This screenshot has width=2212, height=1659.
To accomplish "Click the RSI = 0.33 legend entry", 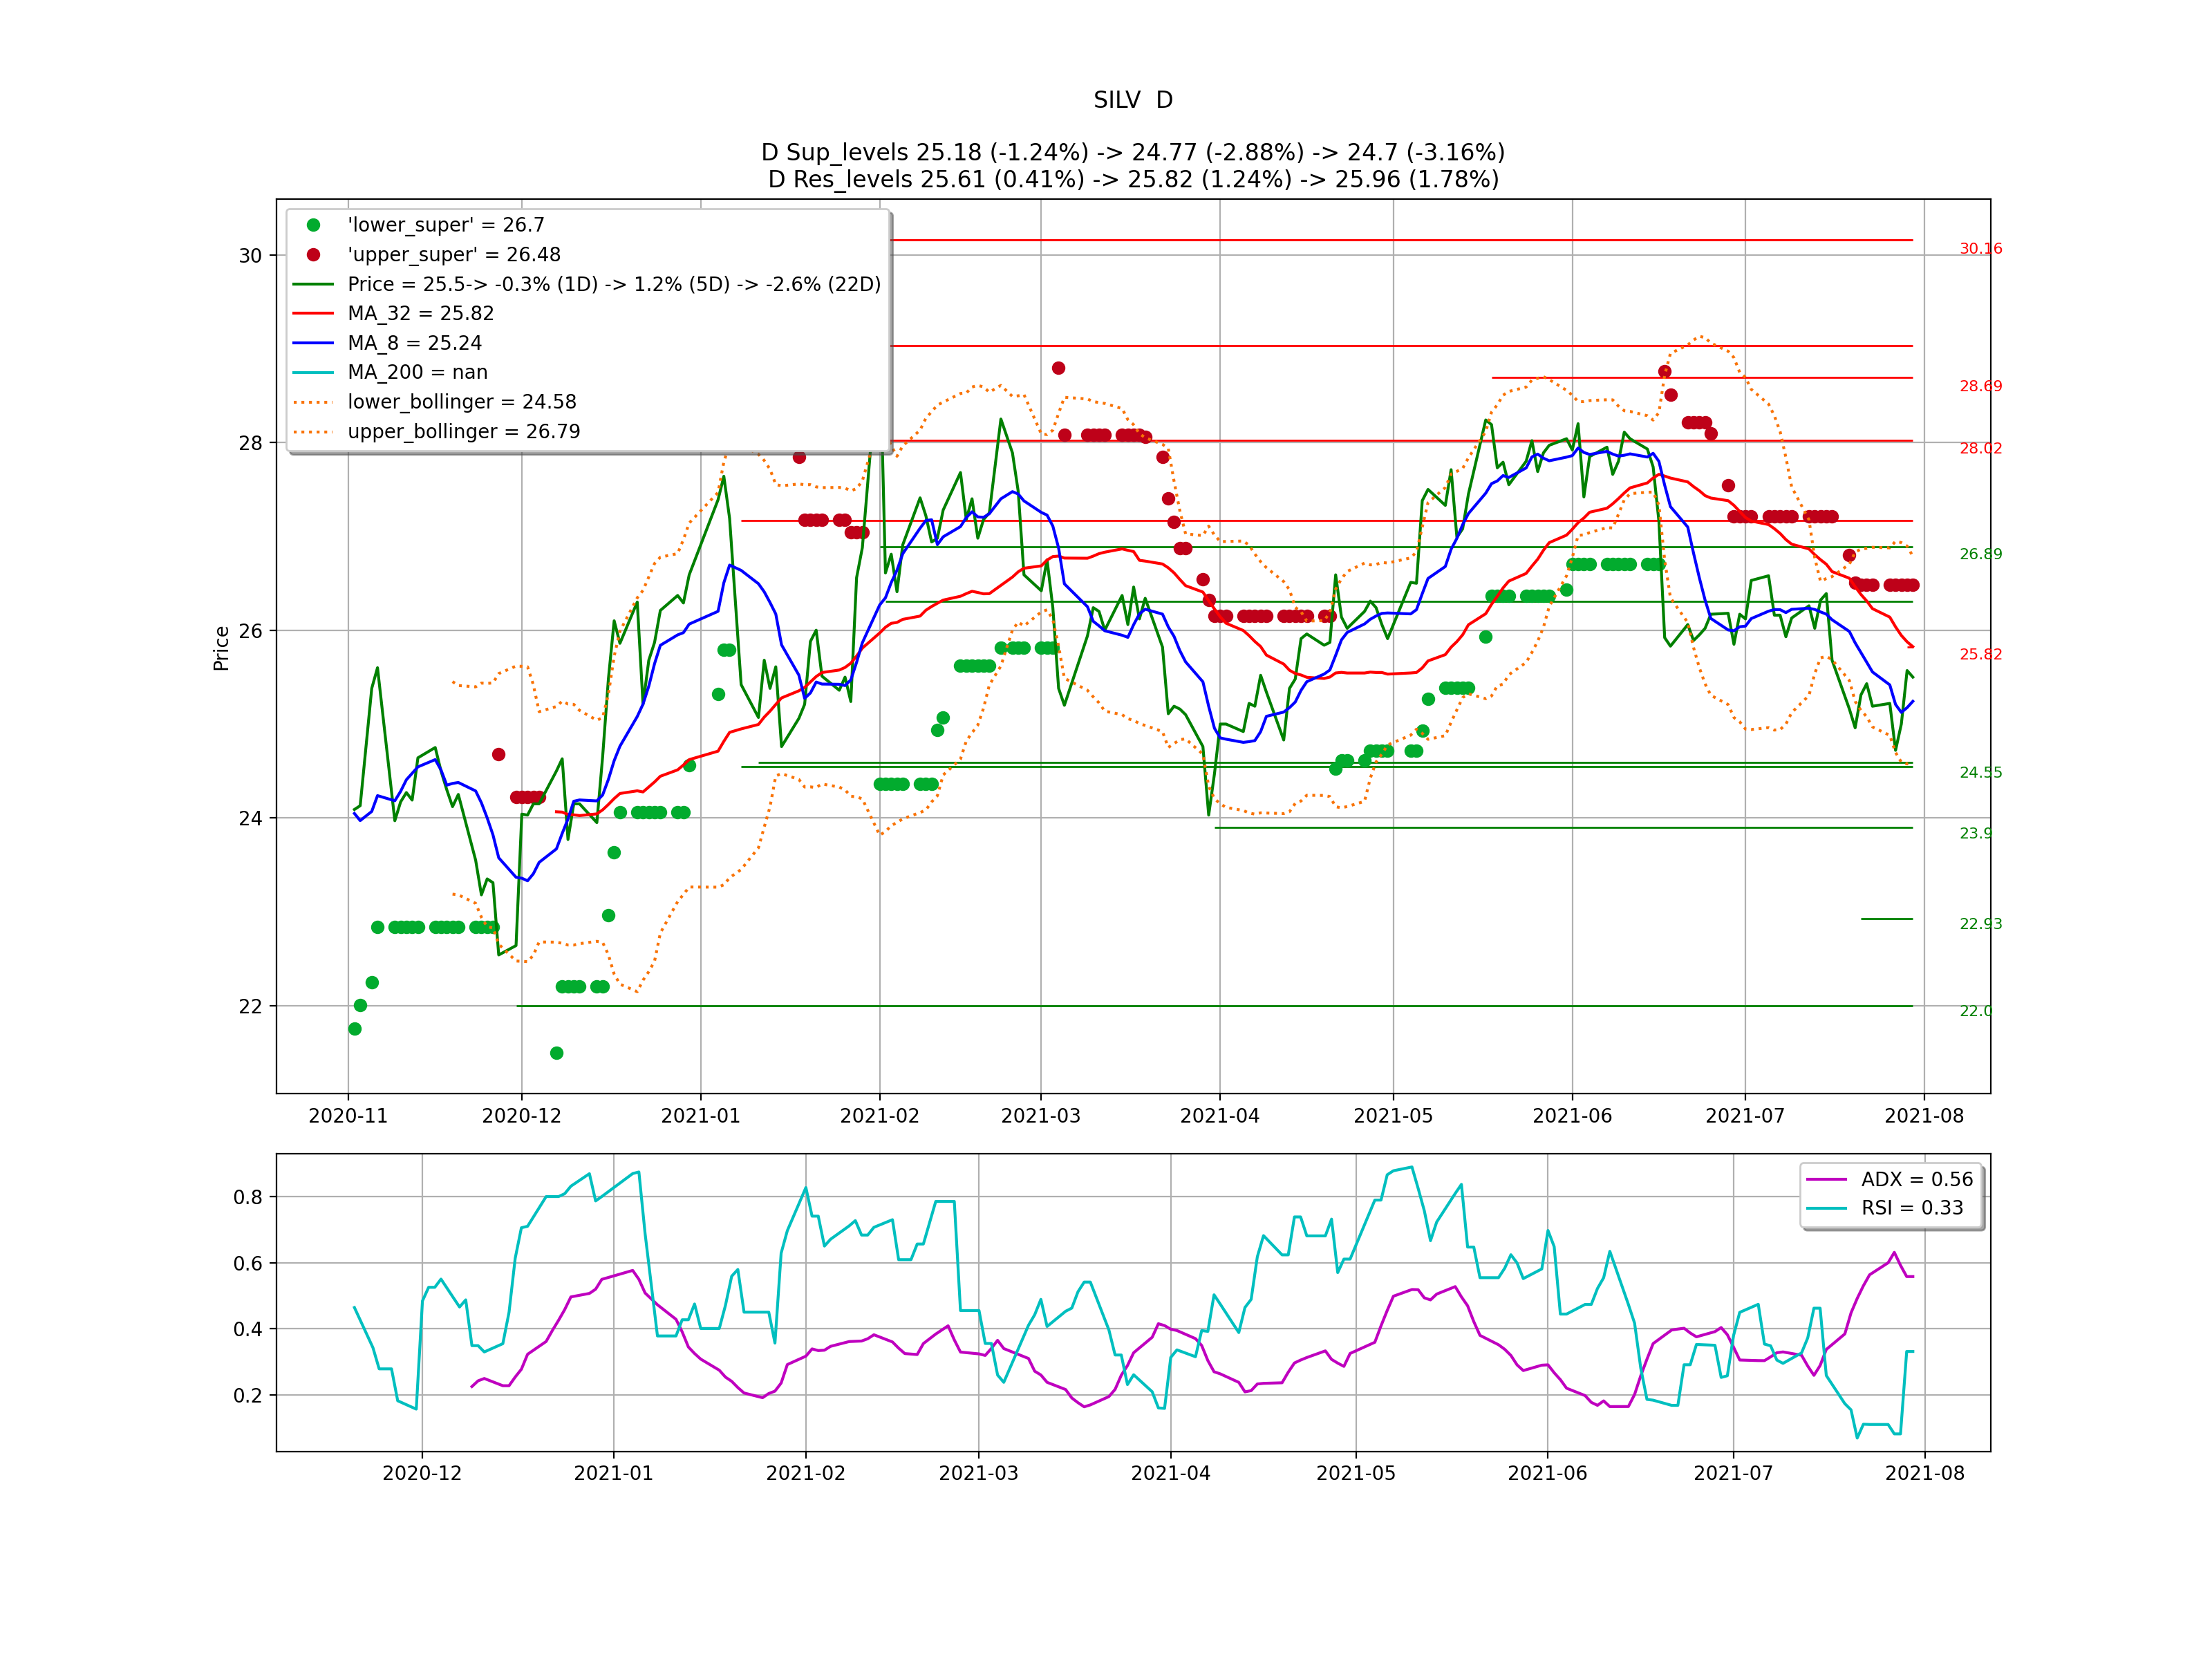I will pyautogui.click(x=1911, y=1208).
